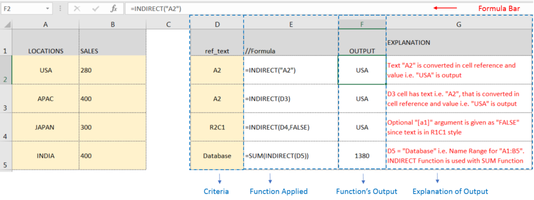Click the //Formula header cell

click(291, 43)
